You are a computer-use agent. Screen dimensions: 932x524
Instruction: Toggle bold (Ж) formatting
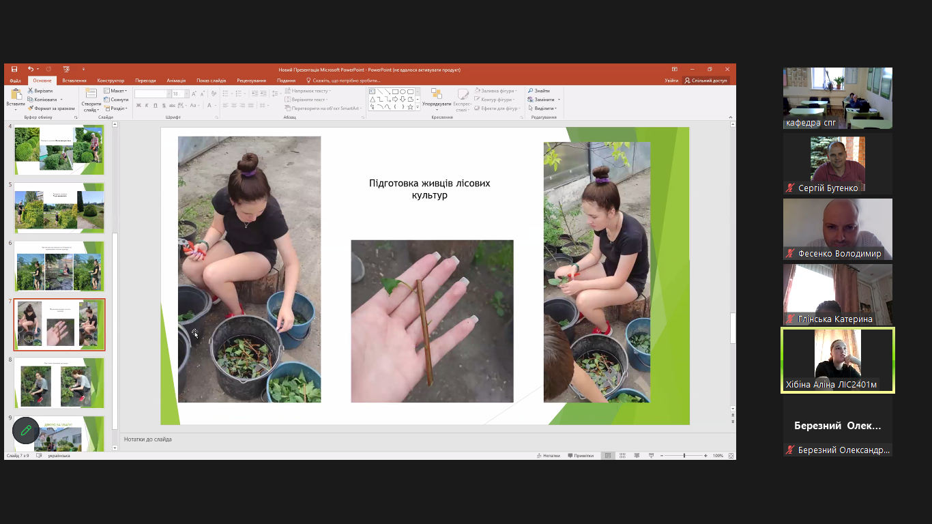[139, 106]
